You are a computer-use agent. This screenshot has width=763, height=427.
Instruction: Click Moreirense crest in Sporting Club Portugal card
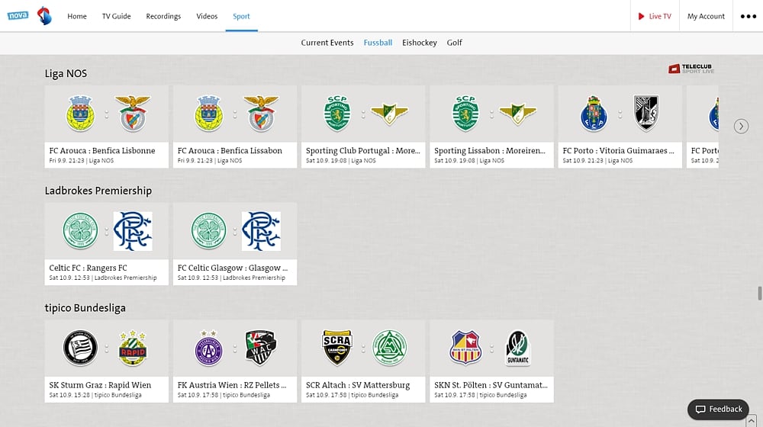point(389,114)
